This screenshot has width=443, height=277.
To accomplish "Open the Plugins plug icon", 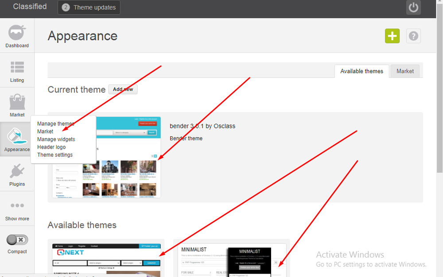I will [17, 171].
